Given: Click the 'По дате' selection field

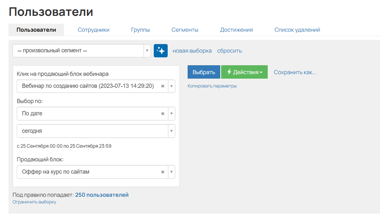Looking at the screenshot, I should (96, 114).
